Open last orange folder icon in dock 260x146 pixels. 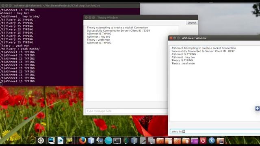click(220, 141)
